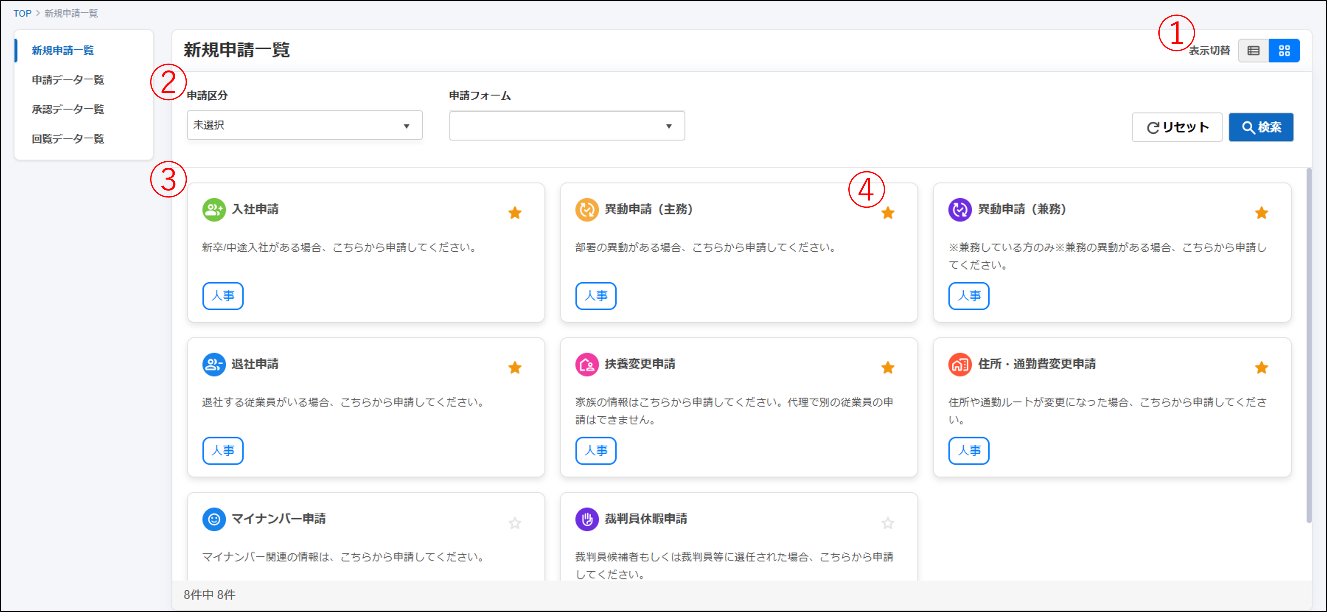1327x612 pixels.
Task: Open the 入社申請 card title
Action: [x=255, y=209]
